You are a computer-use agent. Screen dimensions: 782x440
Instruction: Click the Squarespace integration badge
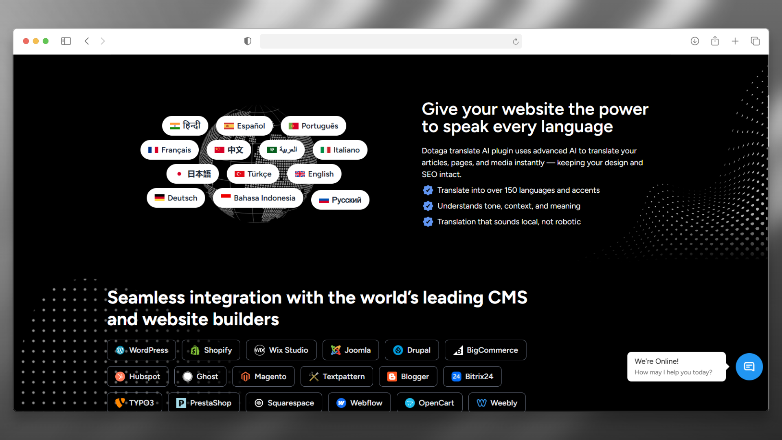click(x=284, y=402)
